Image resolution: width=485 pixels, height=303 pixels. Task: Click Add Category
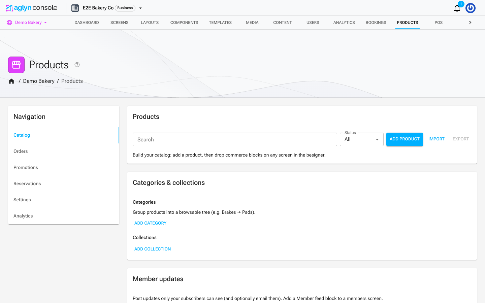(x=150, y=223)
